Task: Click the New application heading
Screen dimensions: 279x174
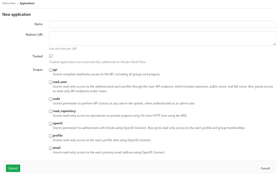Action: pyautogui.click(x=17, y=15)
